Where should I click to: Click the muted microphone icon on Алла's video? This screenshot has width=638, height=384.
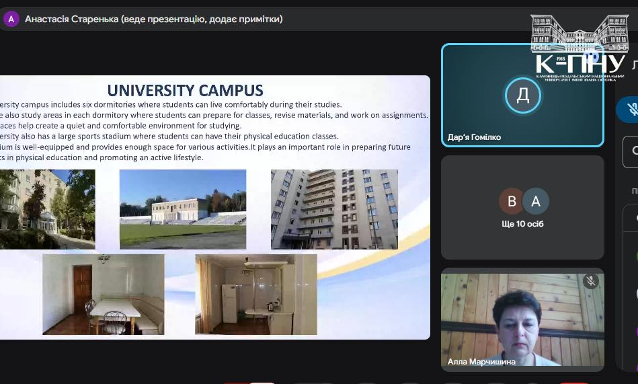[x=591, y=281]
